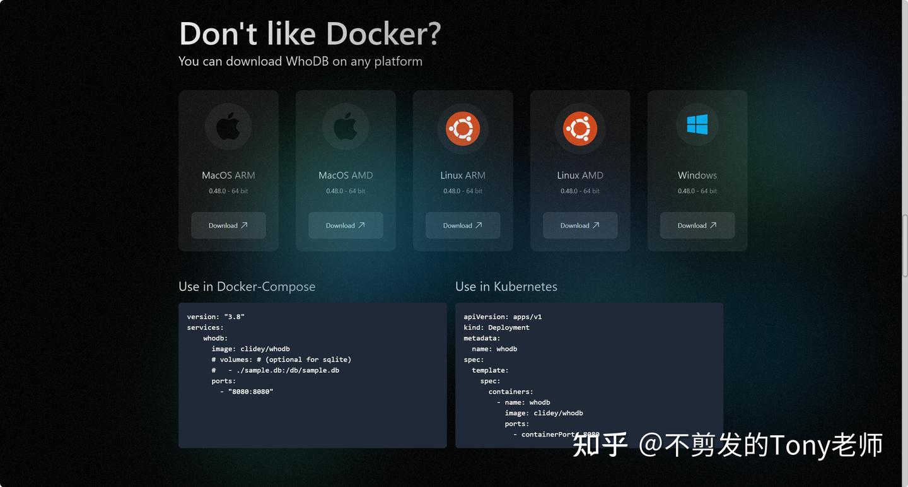Download WhoDB for Linux ARM
The height and width of the screenshot is (487, 908).
click(x=463, y=225)
